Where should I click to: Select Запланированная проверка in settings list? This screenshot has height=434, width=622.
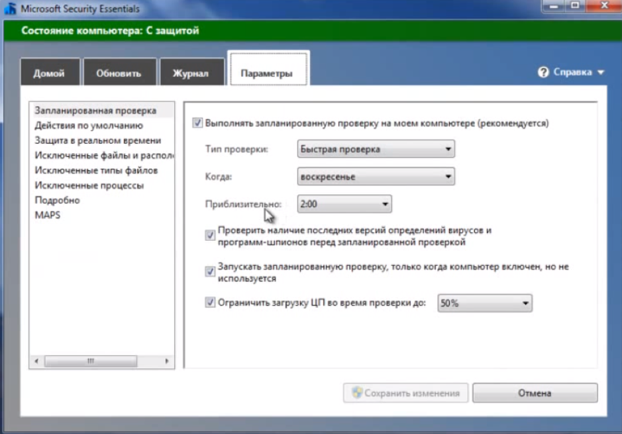pos(101,110)
